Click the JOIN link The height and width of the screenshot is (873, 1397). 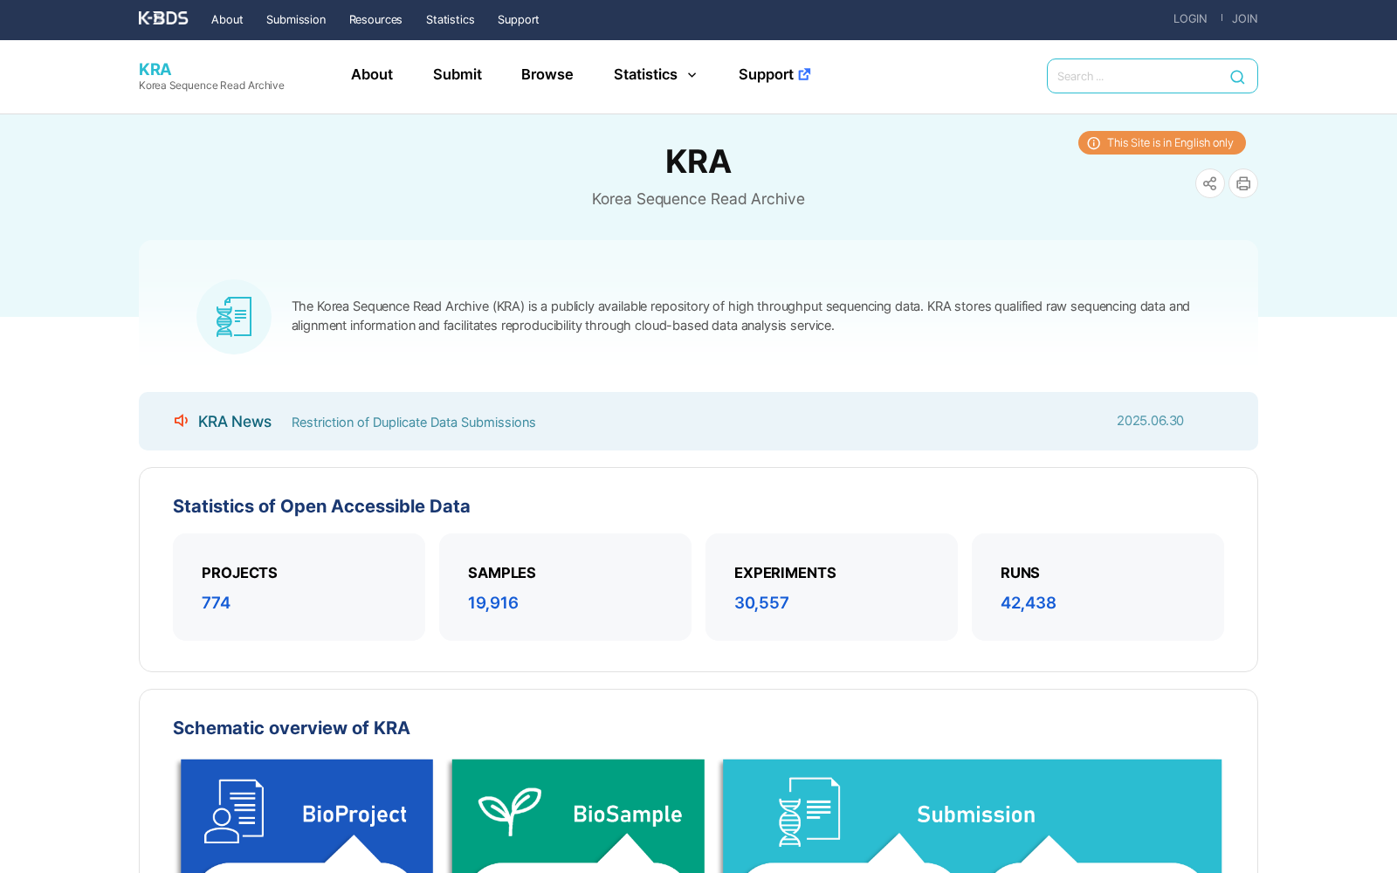1245,18
